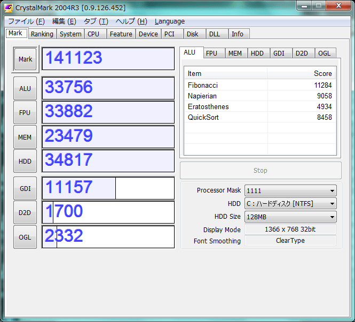Click the total Mark score 141123
The image size is (355, 322).
108,59
